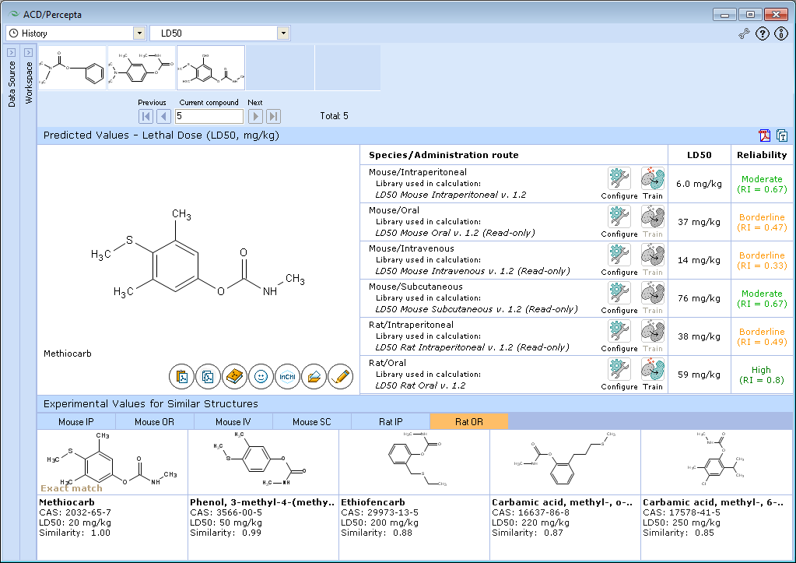This screenshot has height=563, width=796.
Task: Click the 76 mg/kg LD50 value
Action: (699, 298)
